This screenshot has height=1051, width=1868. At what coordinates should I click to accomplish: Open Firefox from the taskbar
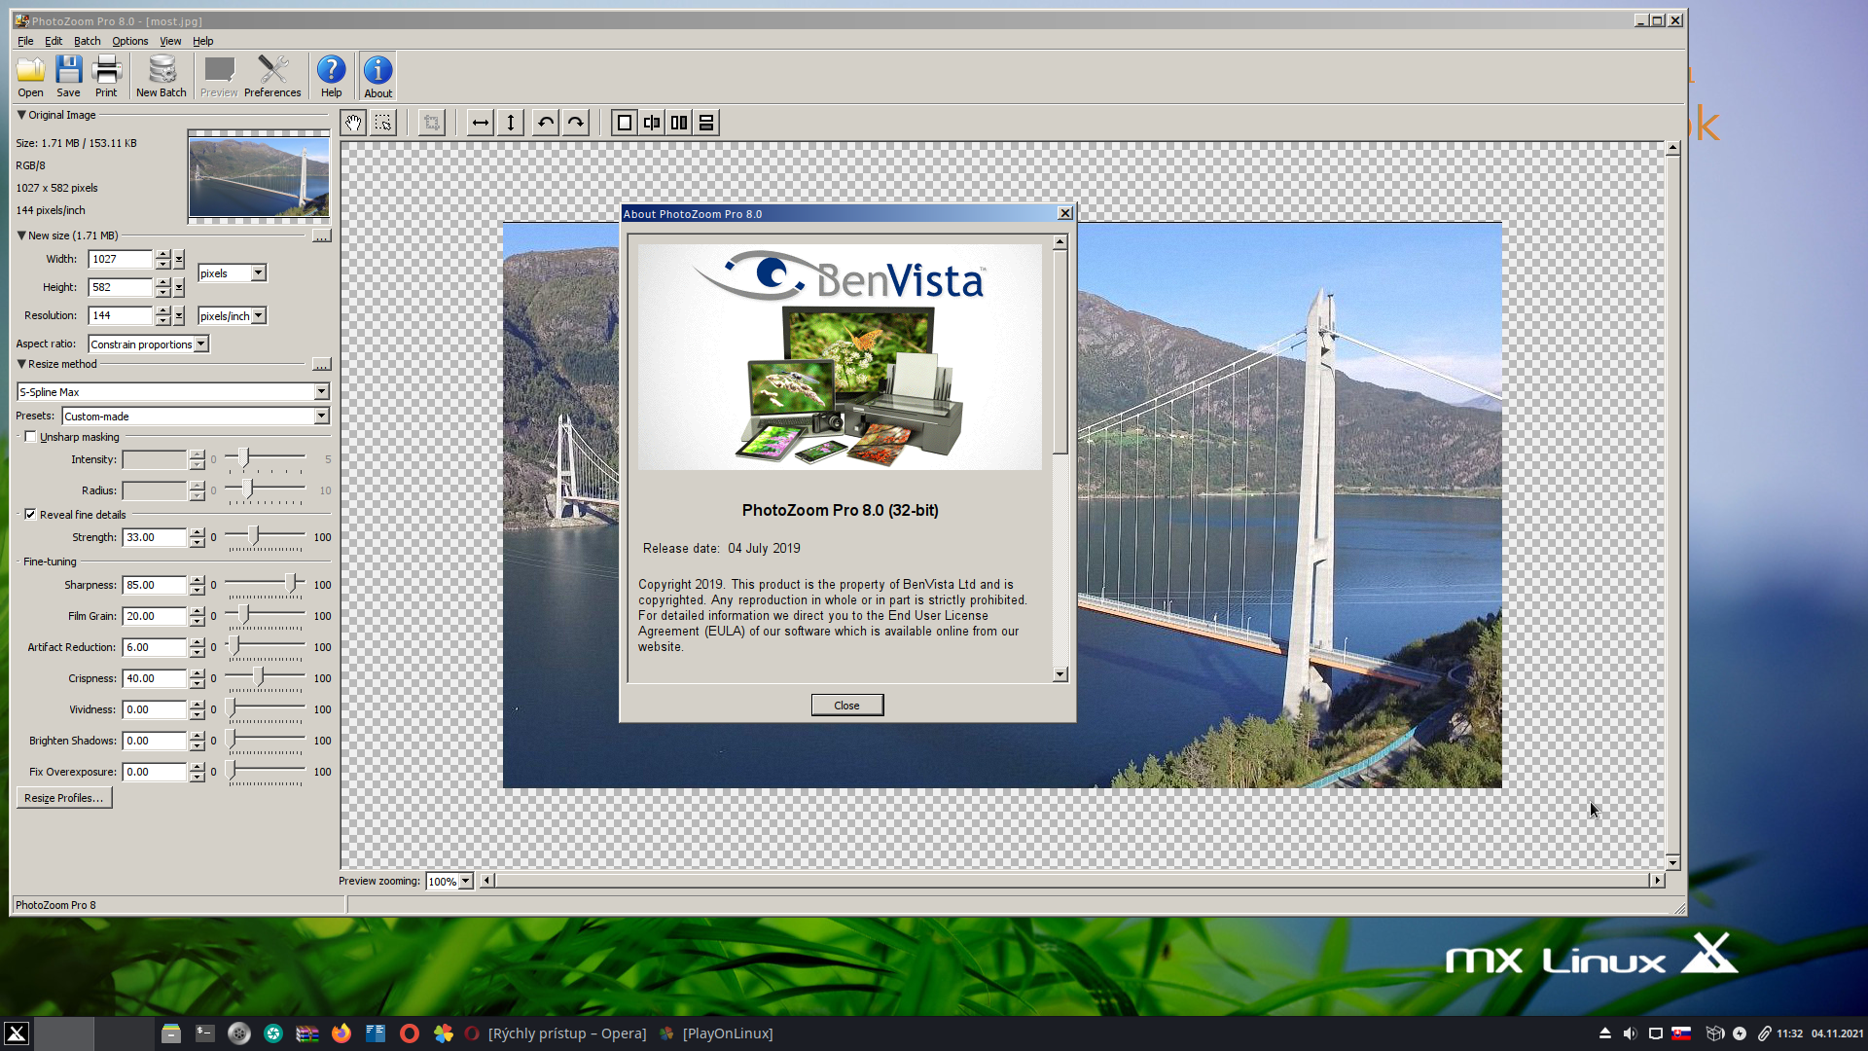click(x=341, y=1033)
